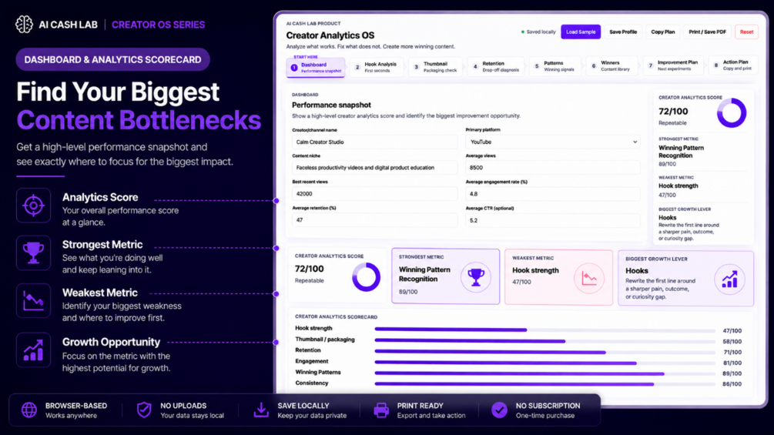This screenshot has width=774, height=435.
Task: Click the Weakest Metric card
Action: (559, 277)
